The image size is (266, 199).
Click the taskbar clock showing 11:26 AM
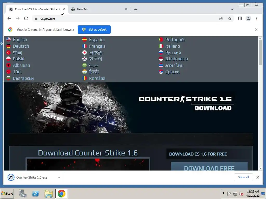(x=253, y=194)
